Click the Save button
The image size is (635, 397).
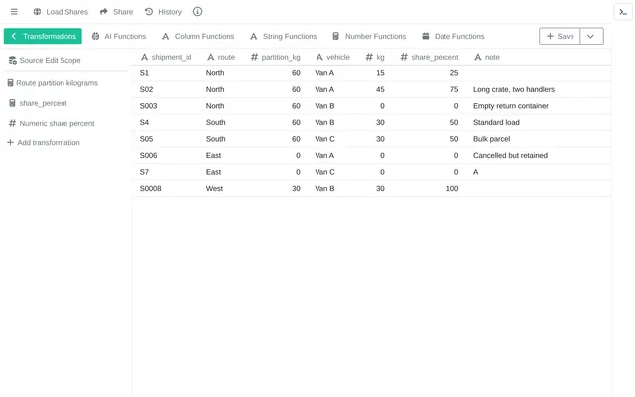pos(560,36)
